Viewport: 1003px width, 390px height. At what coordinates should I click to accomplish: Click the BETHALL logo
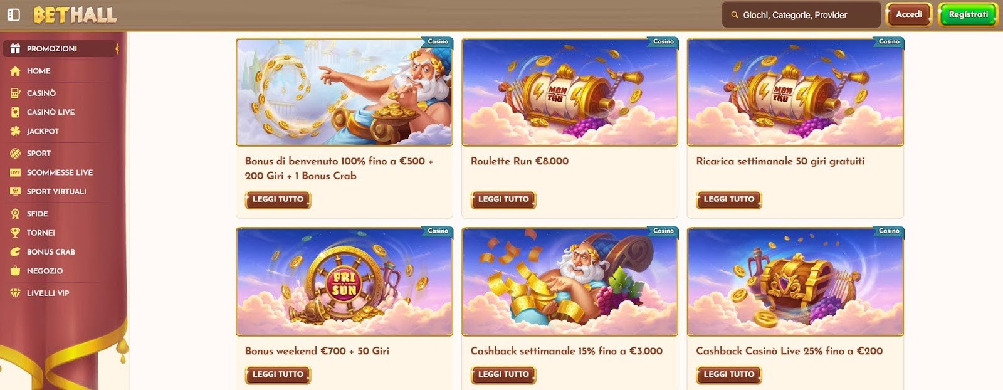75,15
